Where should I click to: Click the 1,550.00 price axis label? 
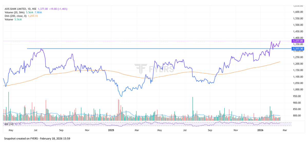coord(298,18)
